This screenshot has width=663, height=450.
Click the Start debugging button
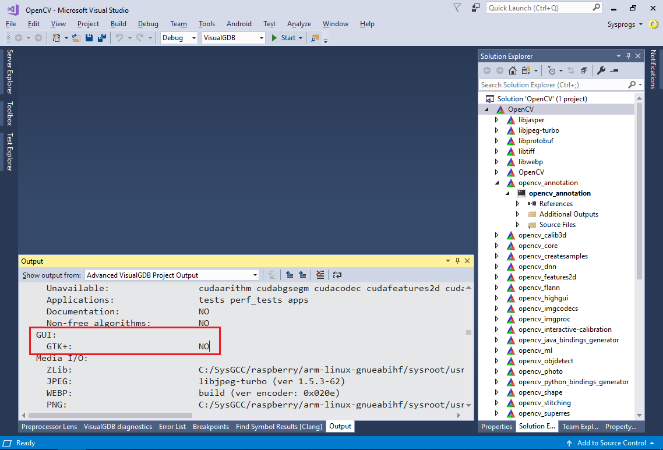tap(283, 38)
